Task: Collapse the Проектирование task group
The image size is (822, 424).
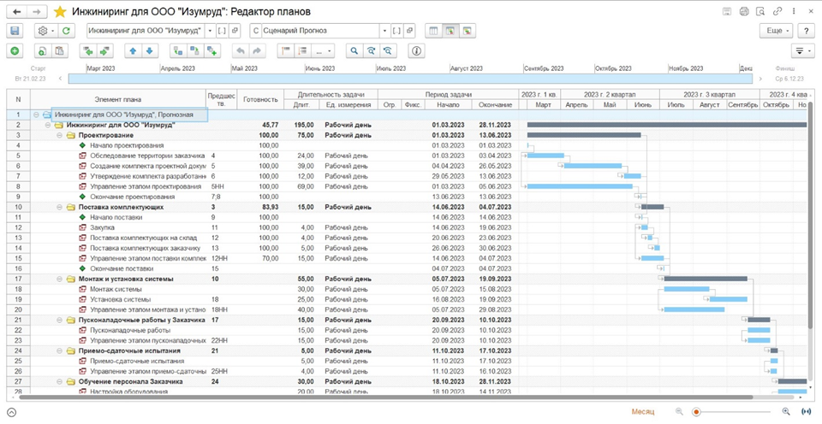Action: coord(60,135)
